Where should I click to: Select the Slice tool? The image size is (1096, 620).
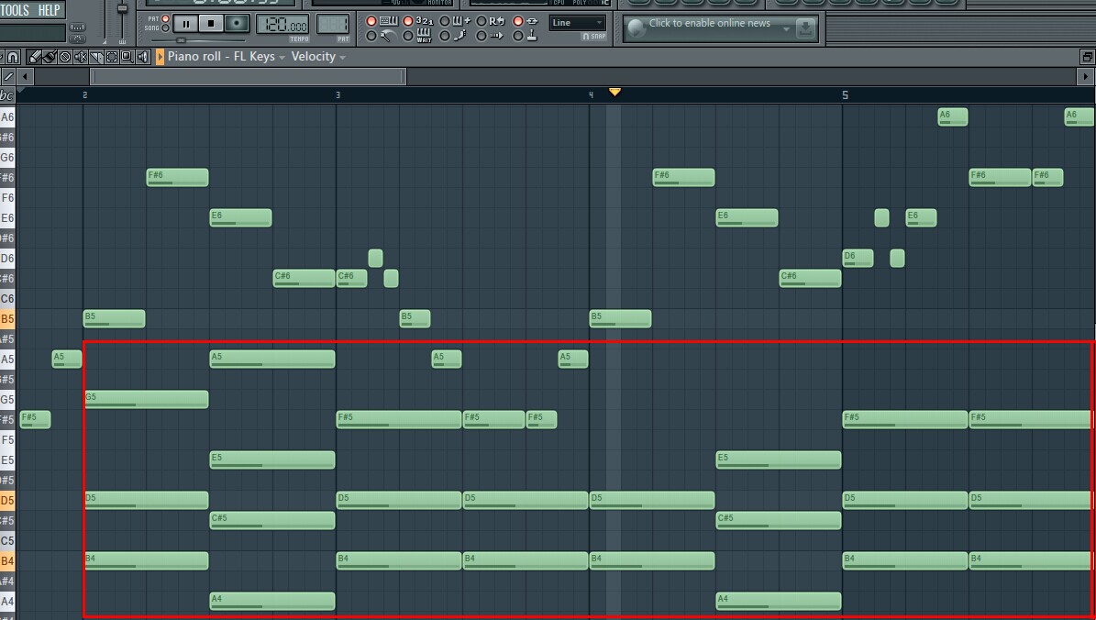[x=96, y=57]
